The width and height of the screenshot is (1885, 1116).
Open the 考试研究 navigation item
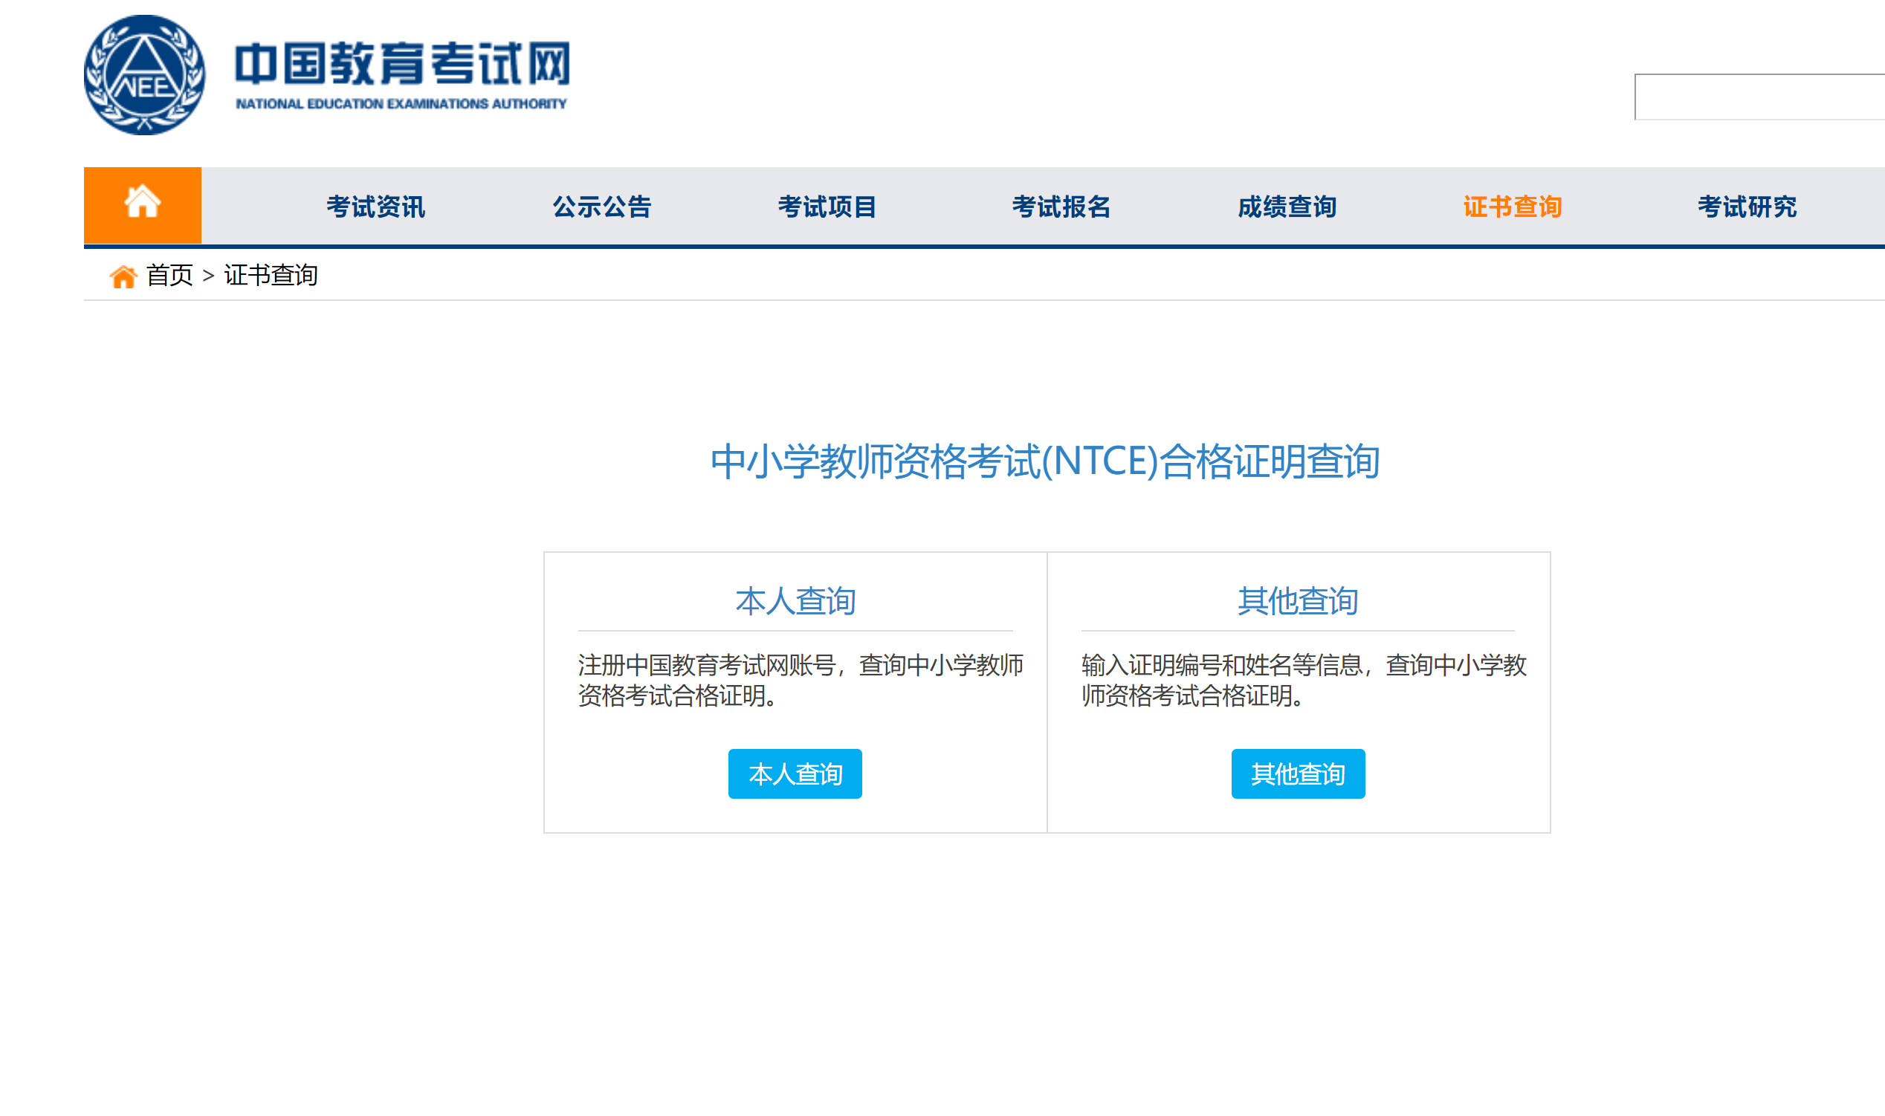pyautogui.click(x=1747, y=207)
